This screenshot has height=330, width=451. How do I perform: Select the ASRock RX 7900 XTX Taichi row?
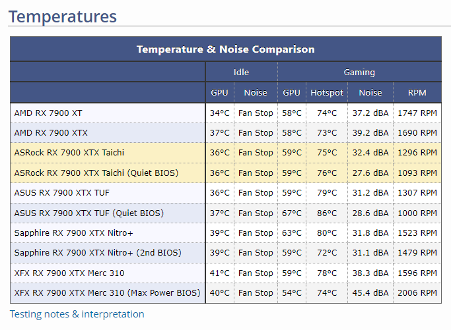[x=69, y=153]
